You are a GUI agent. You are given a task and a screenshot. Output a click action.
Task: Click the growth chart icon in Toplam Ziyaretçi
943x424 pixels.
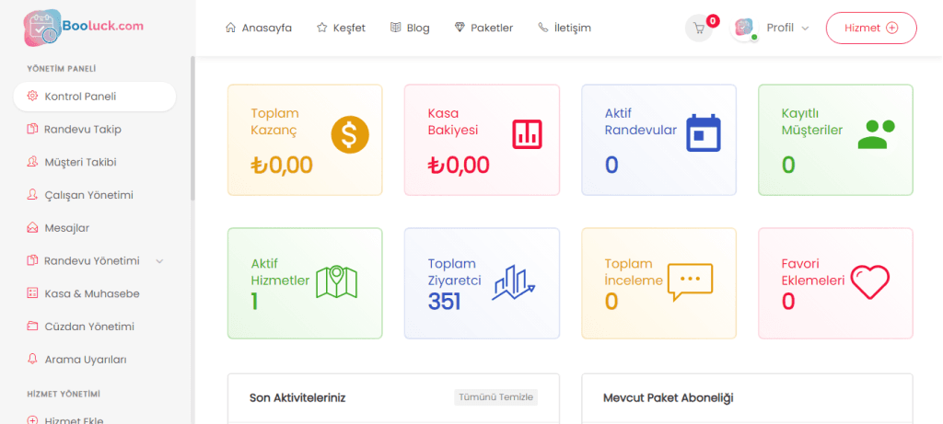pos(514,282)
